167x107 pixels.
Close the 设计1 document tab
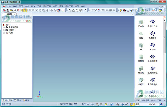coord(15,14)
